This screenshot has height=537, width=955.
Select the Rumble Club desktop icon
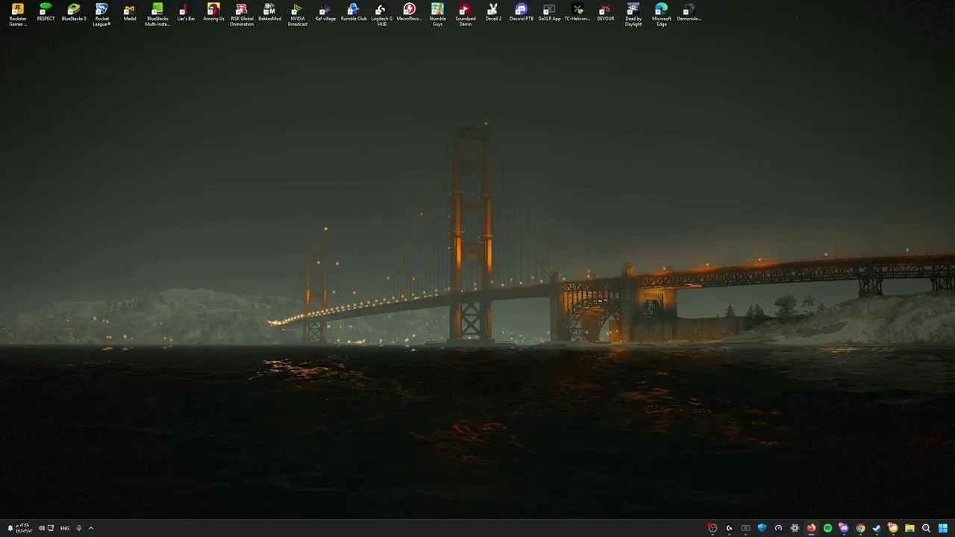354,13
